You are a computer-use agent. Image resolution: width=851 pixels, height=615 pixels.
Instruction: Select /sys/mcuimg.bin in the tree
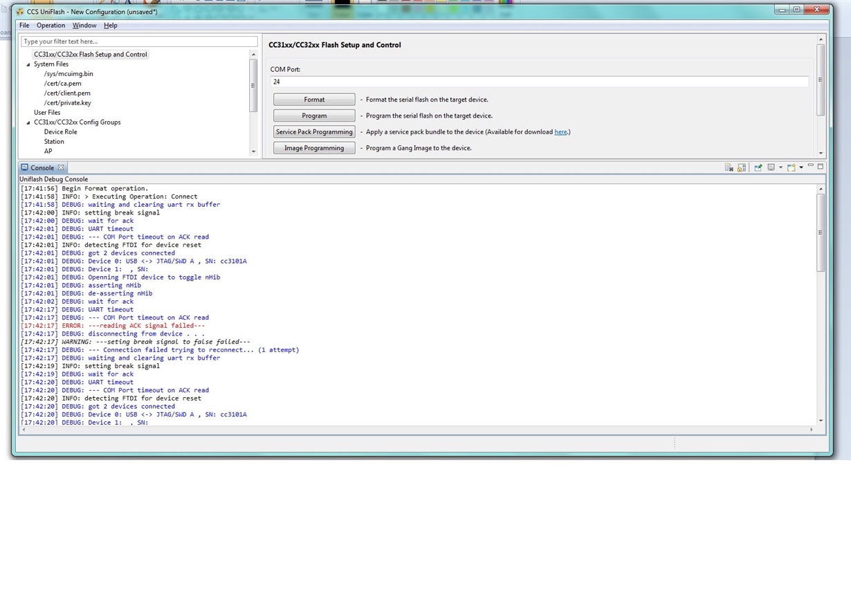pyautogui.click(x=68, y=73)
